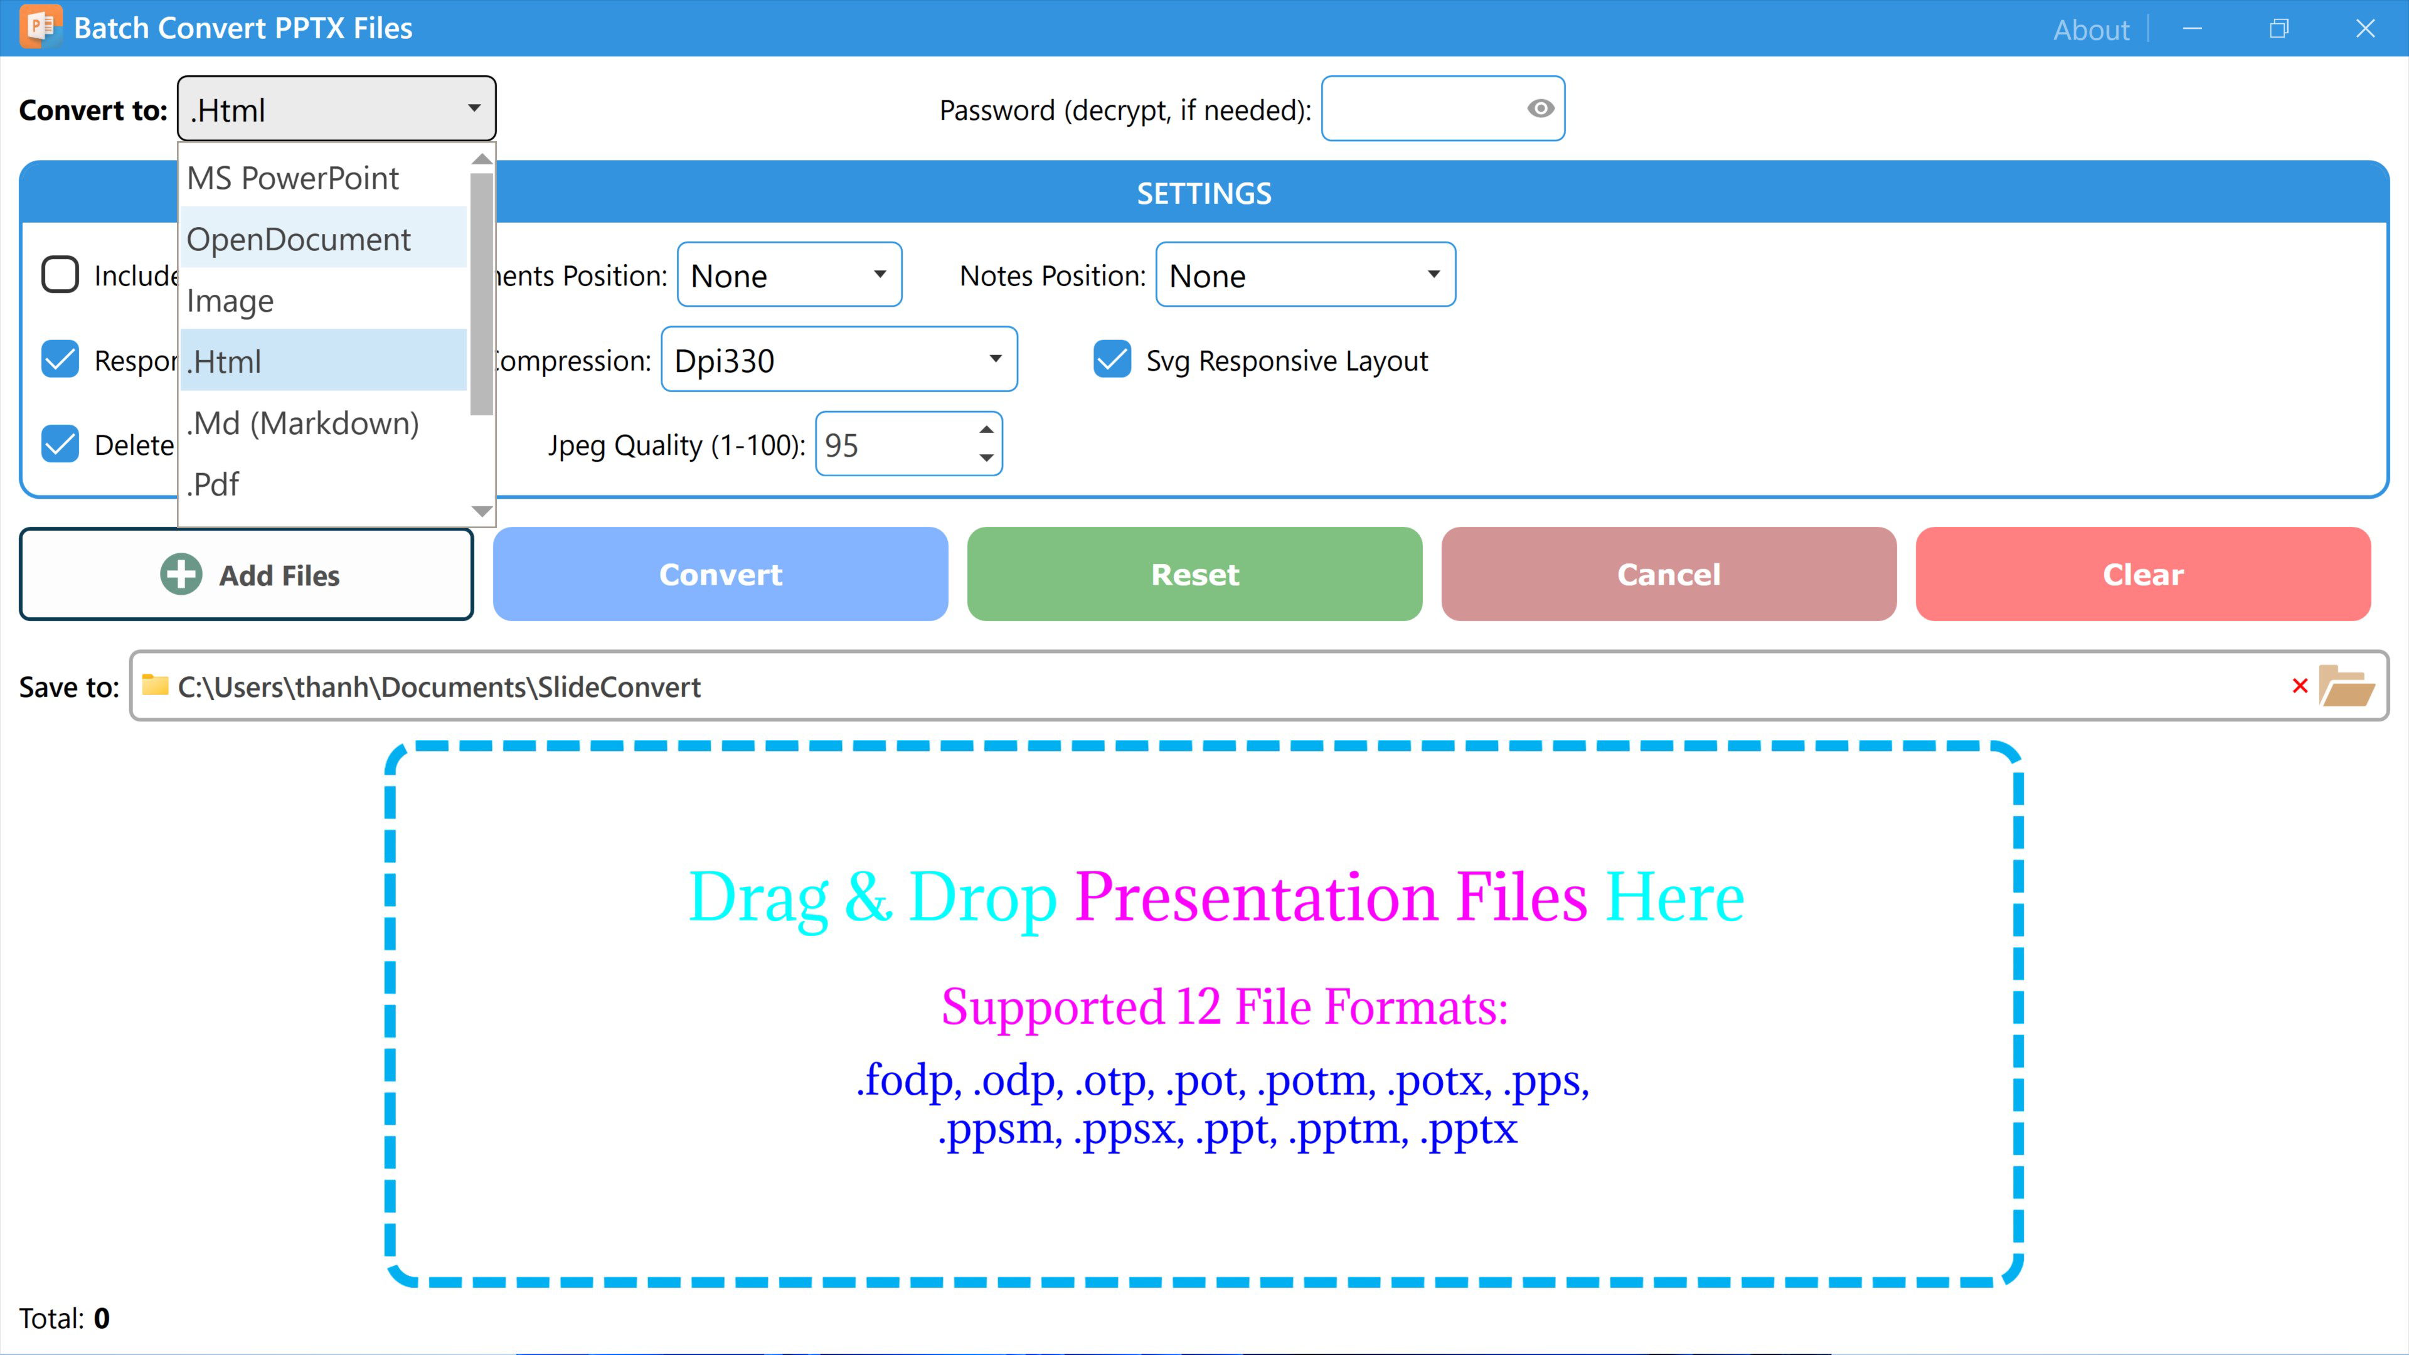
Task: Choose Image in the format list
Action: click(x=324, y=299)
